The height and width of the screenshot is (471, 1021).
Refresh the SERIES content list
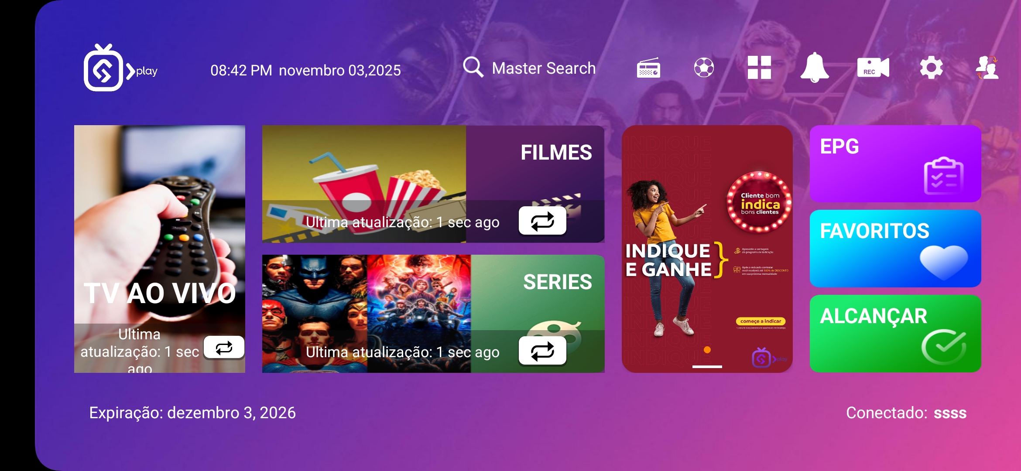pos(542,351)
